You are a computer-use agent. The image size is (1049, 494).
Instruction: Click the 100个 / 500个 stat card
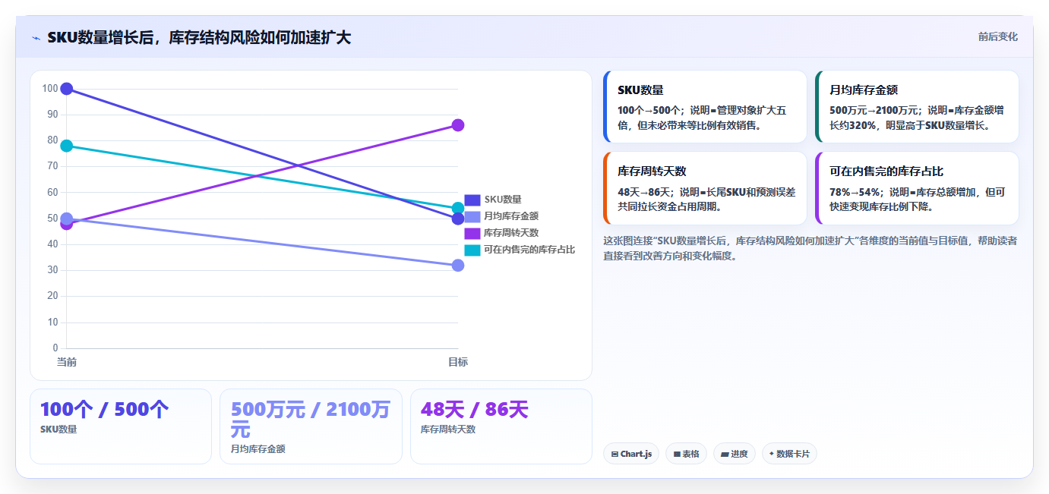[121, 426]
